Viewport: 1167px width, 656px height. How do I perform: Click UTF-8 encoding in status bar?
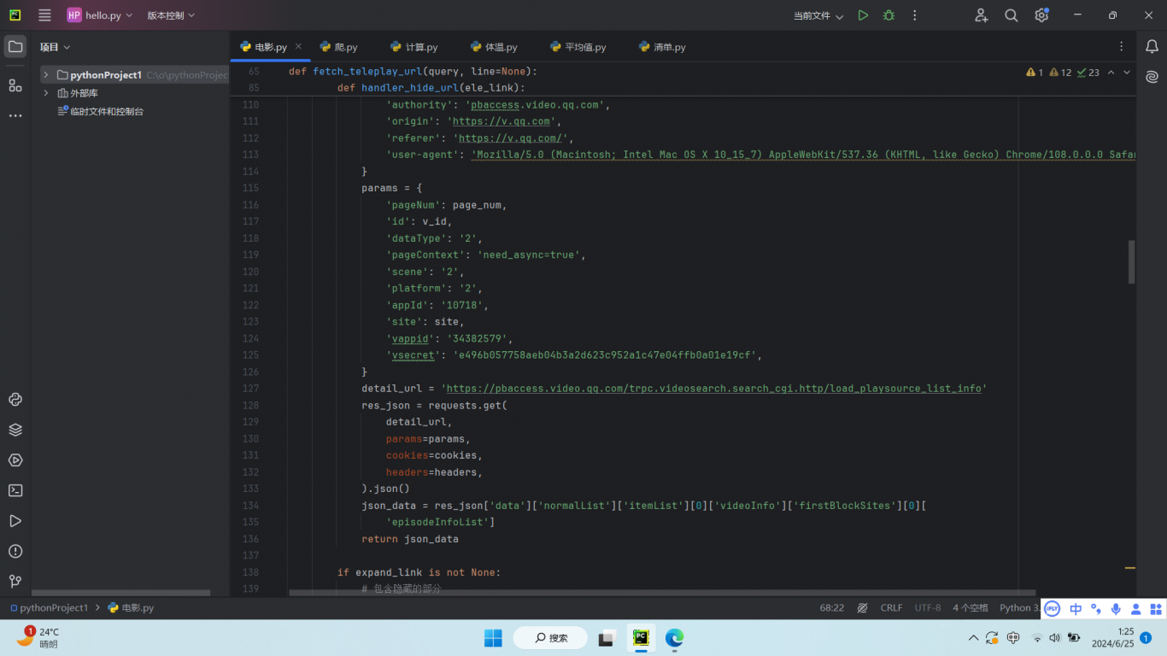(x=928, y=608)
